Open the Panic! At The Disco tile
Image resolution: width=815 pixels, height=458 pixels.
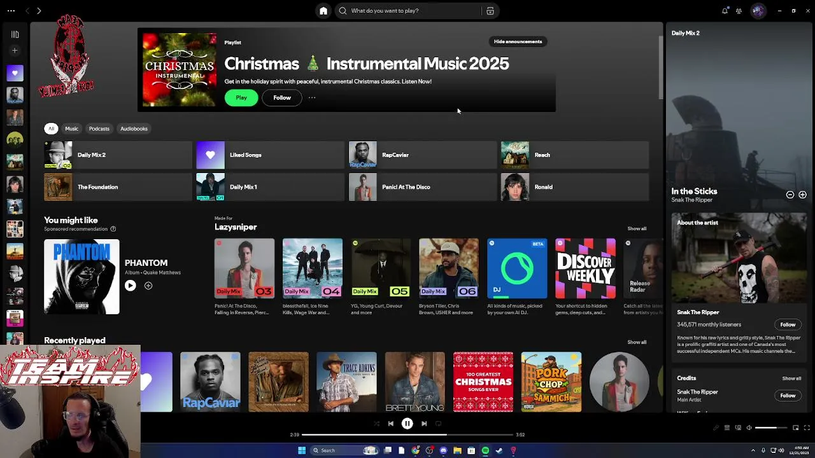pos(423,187)
